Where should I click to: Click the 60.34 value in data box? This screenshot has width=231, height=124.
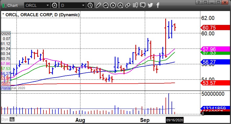coord(5,54)
